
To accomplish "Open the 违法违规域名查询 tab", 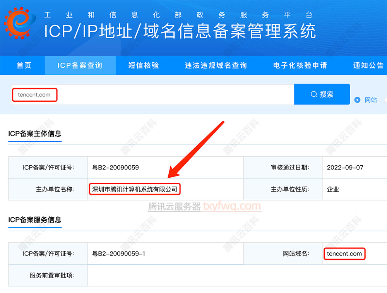I will coord(216,65).
